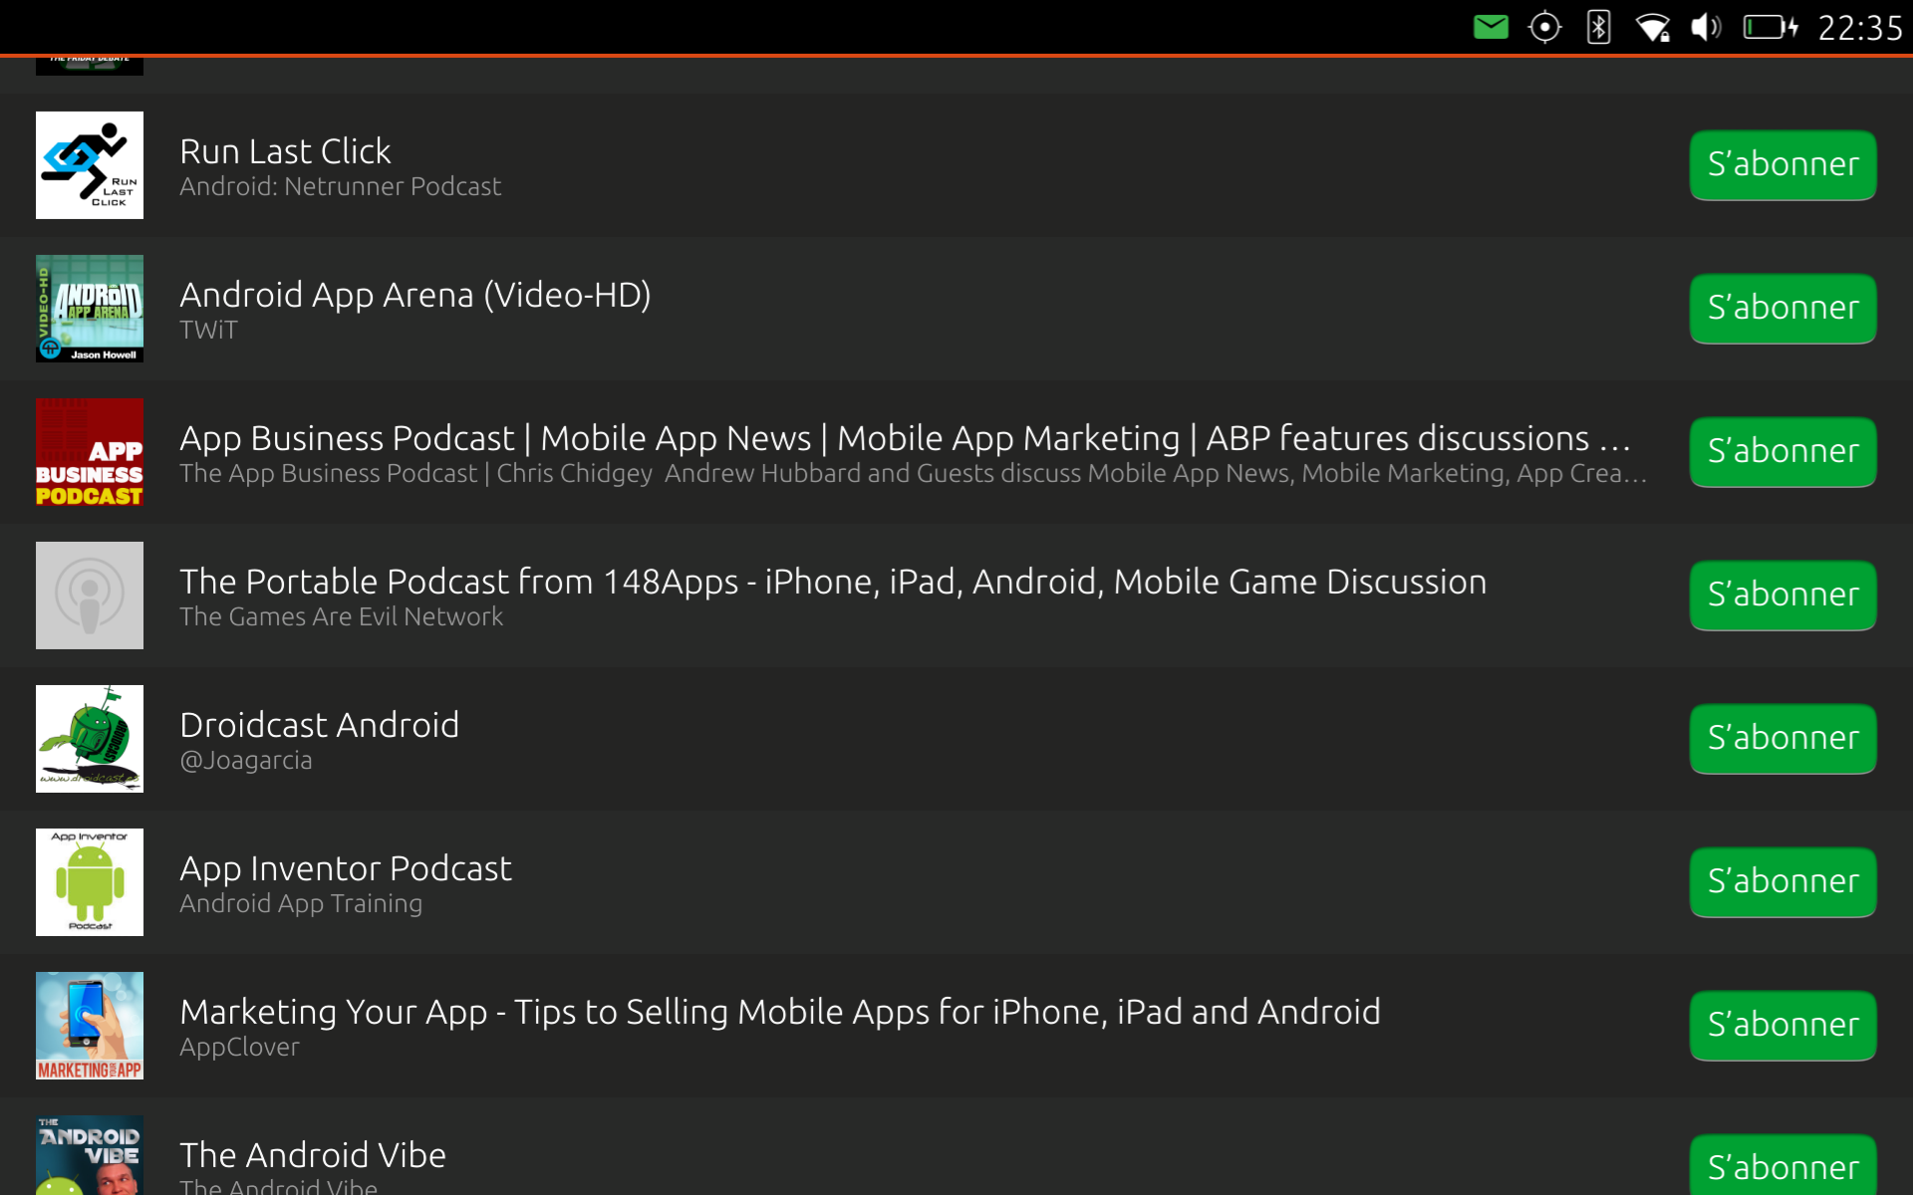Open Droidcast Android cover artwork
Image resolution: width=1913 pixels, height=1195 pixels.
tap(90, 739)
